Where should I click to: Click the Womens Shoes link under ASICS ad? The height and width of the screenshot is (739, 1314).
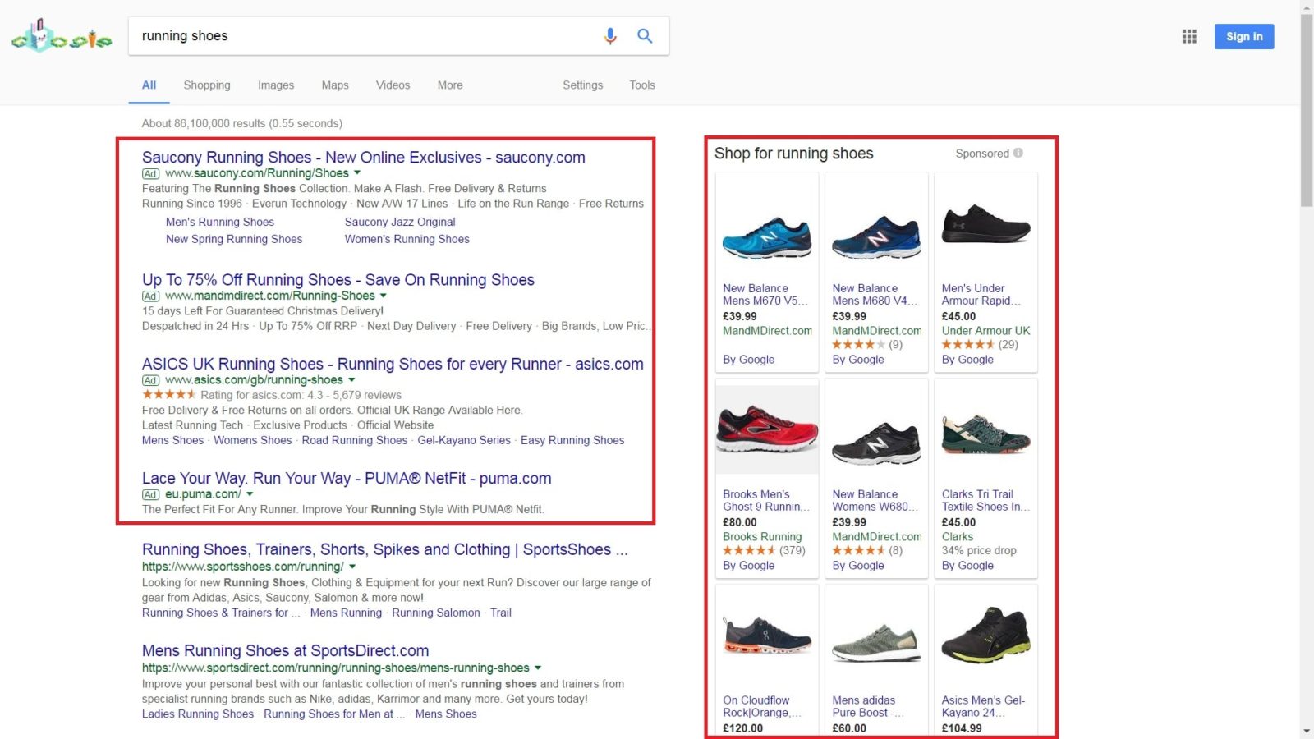pyautogui.click(x=253, y=440)
